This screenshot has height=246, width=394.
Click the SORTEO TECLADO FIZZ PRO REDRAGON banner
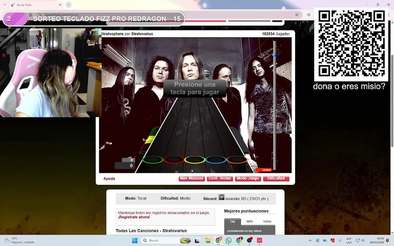coord(94,19)
